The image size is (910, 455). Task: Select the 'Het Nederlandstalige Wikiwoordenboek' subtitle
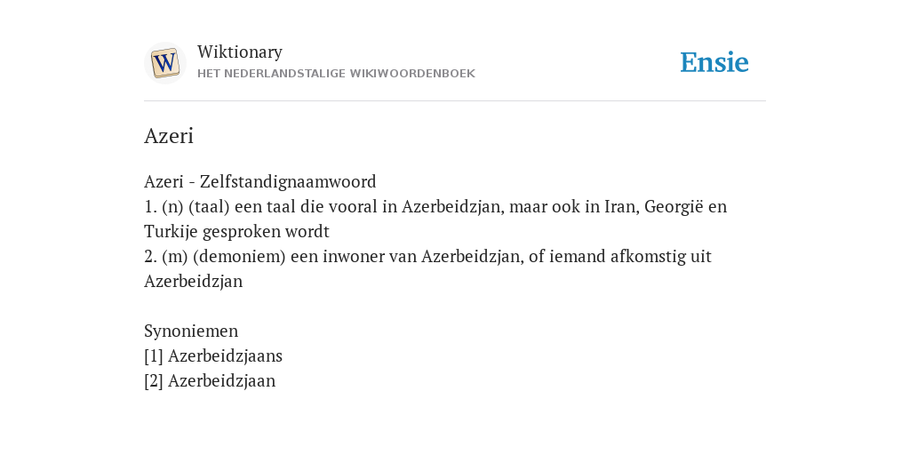[x=336, y=74]
